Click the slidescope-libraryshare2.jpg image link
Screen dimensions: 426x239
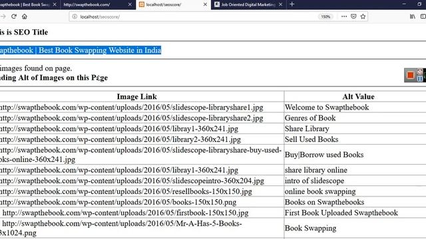(132, 118)
